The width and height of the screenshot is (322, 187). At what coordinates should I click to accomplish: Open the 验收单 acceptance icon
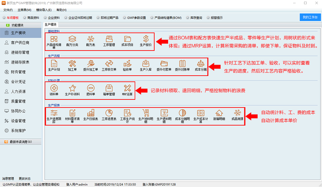[x=127, y=64]
